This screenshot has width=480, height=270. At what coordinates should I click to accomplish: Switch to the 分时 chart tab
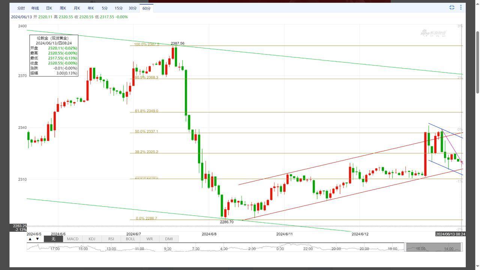pos(21,8)
